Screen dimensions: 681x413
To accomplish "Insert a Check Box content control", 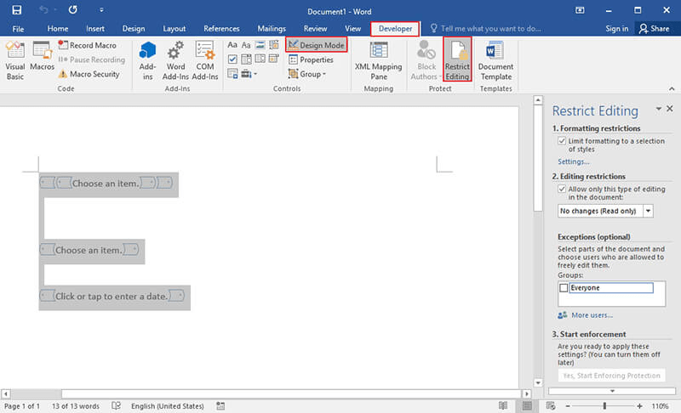I will coord(232,59).
